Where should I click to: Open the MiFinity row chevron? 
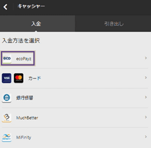point(146,137)
